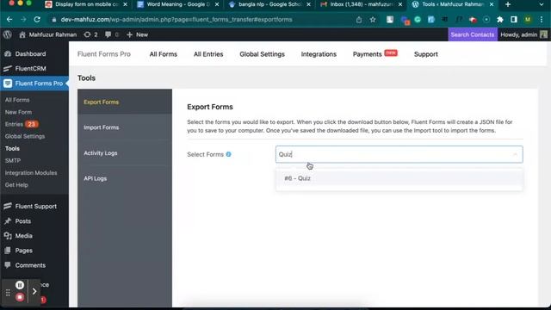Open FluentCRM in WordPress sidebar
Viewport: 551px width, 310px height.
34,69
